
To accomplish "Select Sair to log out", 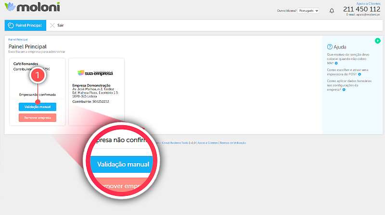I will point(61,25).
